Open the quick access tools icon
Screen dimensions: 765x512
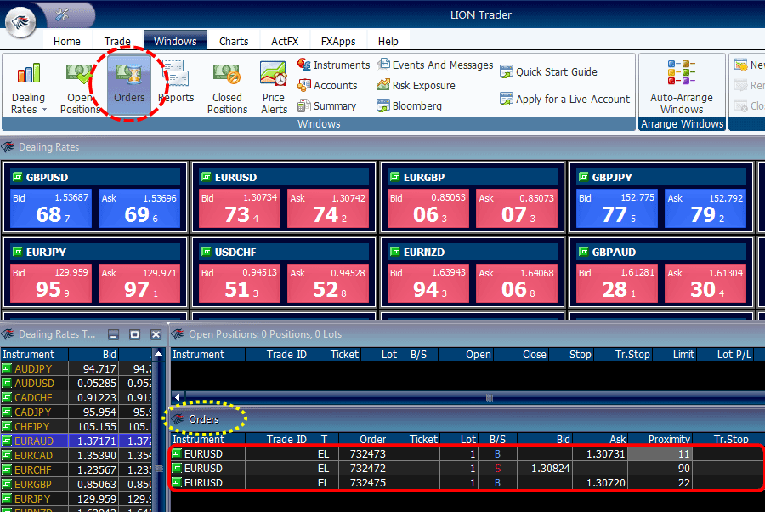tap(62, 14)
